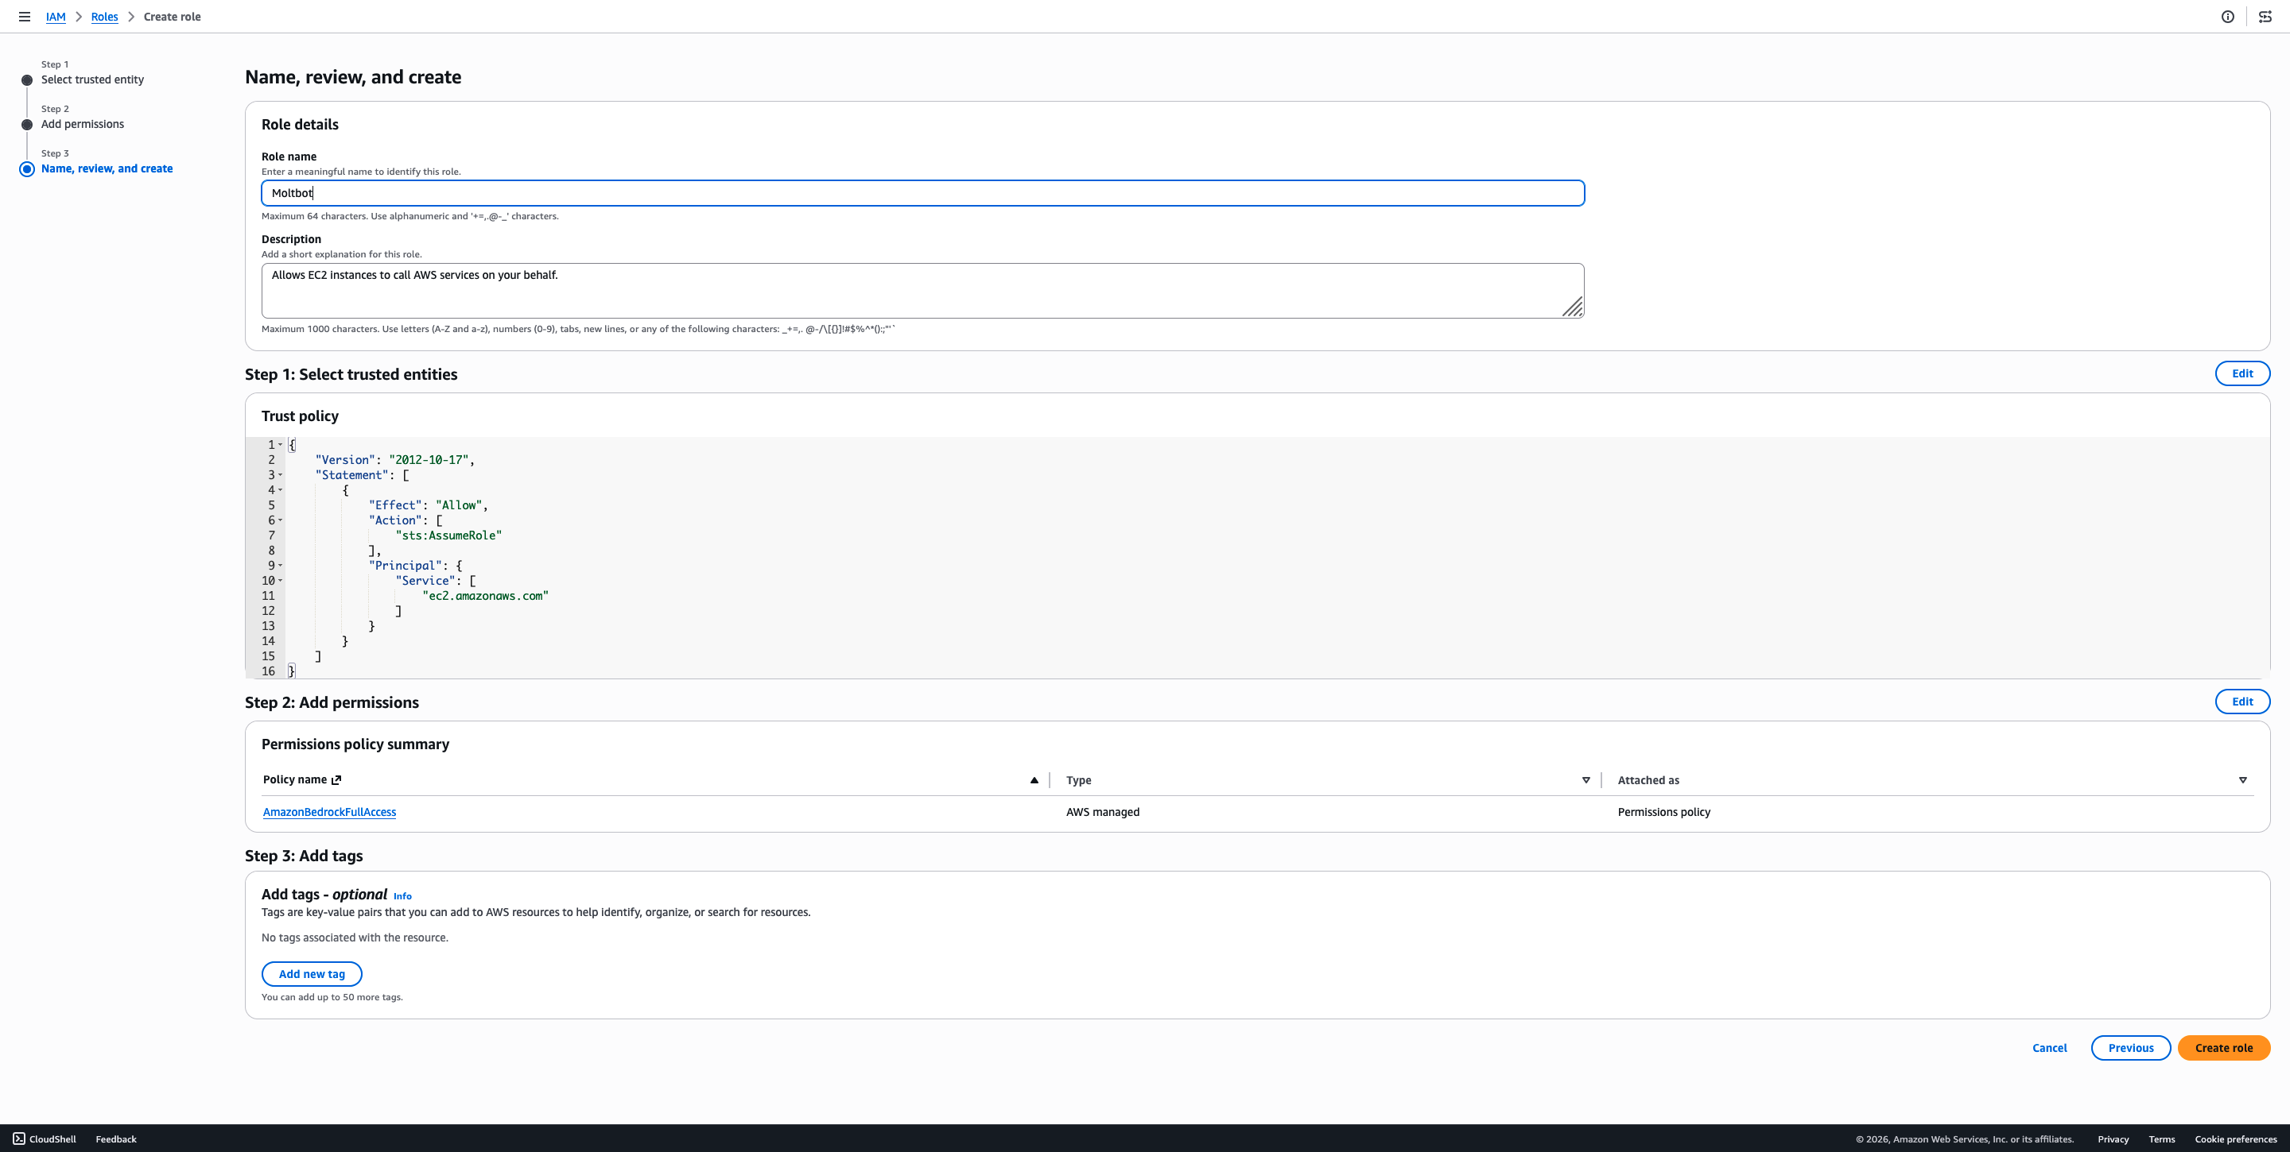Go to Step 1 Select trusted entity
This screenshot has height=1152, width=2290.
(91, 80)
